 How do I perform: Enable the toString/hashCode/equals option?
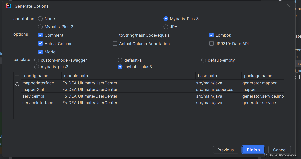coord(115,35)
